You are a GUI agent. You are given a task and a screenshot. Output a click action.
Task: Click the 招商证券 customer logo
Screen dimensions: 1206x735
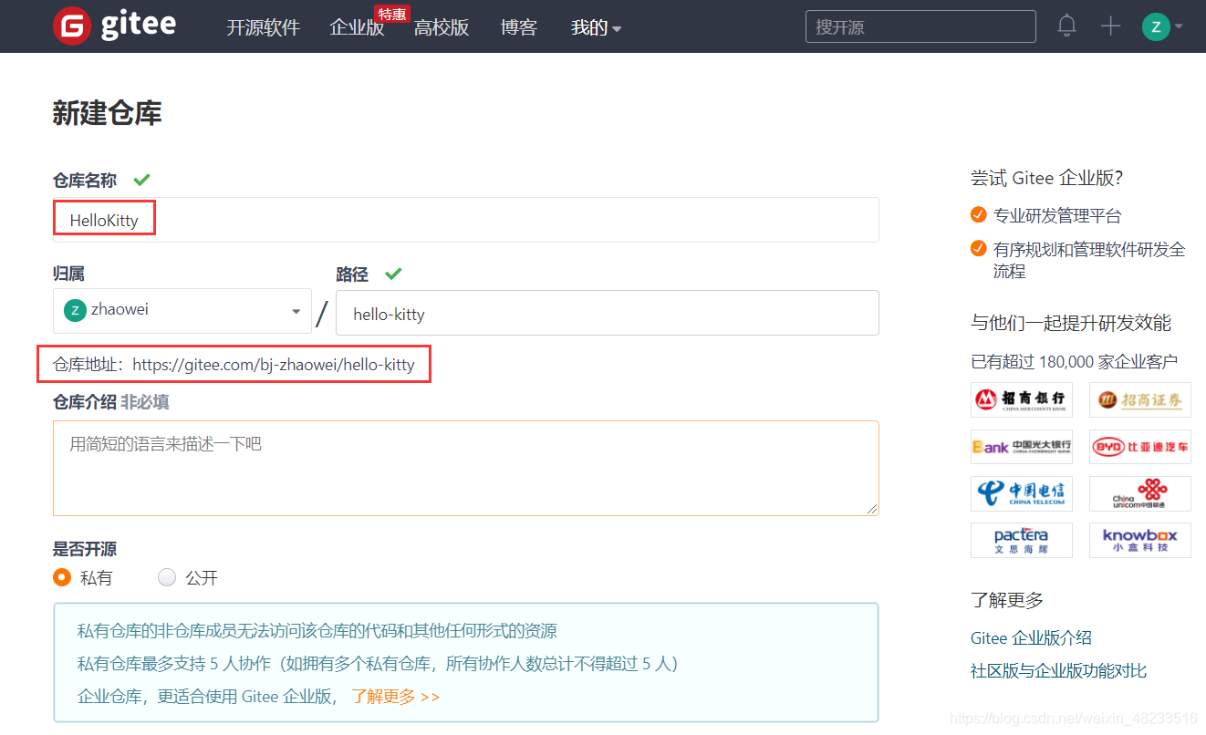point(1139,399)
